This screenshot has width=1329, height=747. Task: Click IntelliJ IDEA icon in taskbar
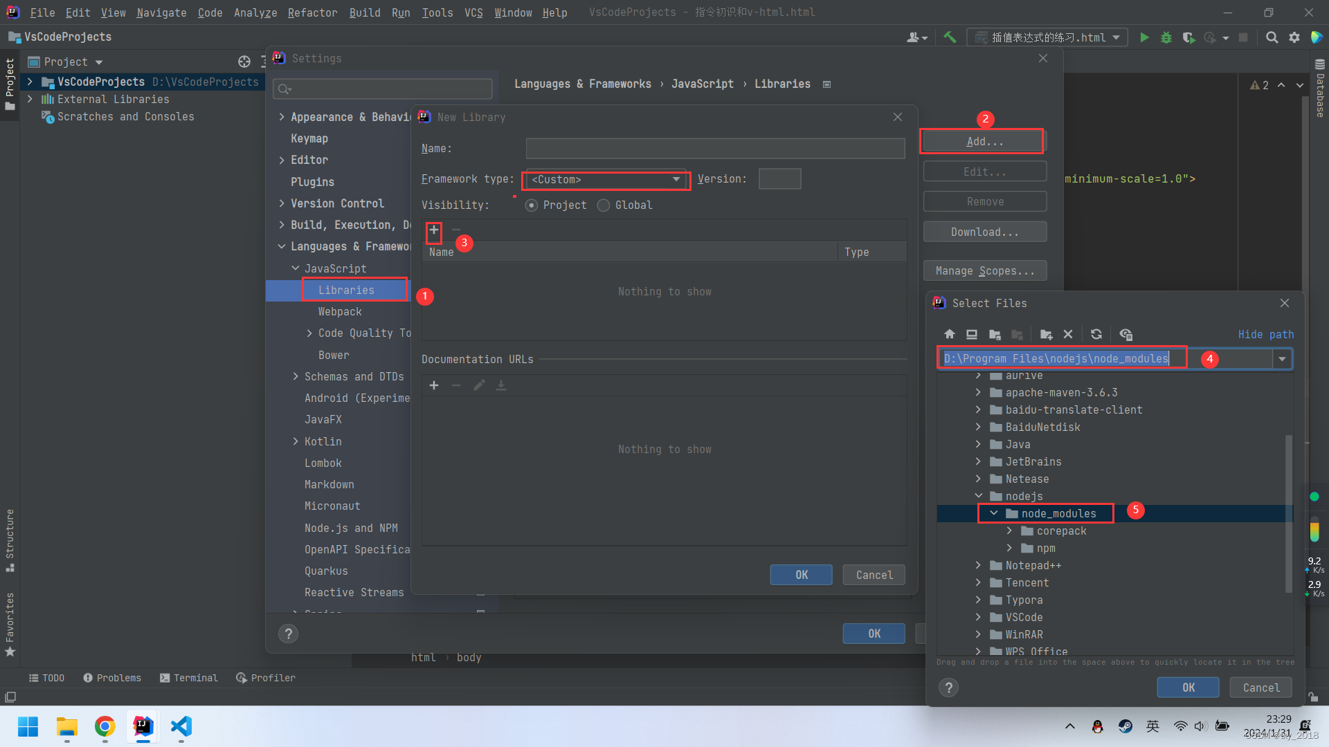click(x=143, y=726)
